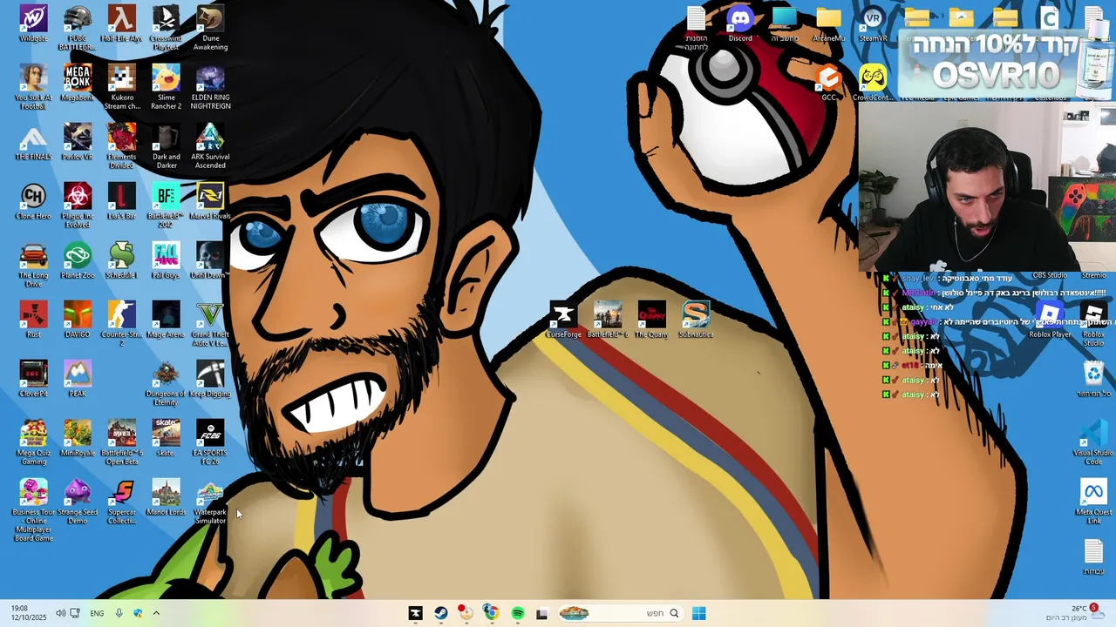
Task: Select the Elements Divided icon
Action: 122,145
